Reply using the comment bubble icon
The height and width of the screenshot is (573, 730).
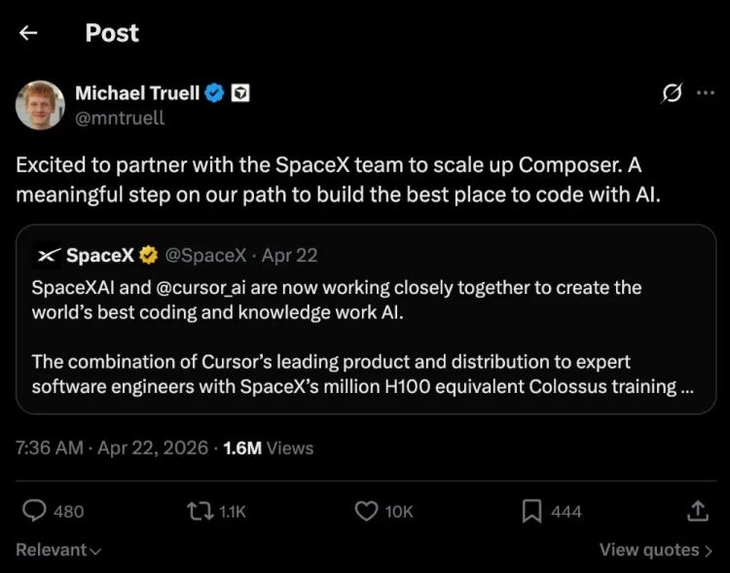[x=34, y=511]
